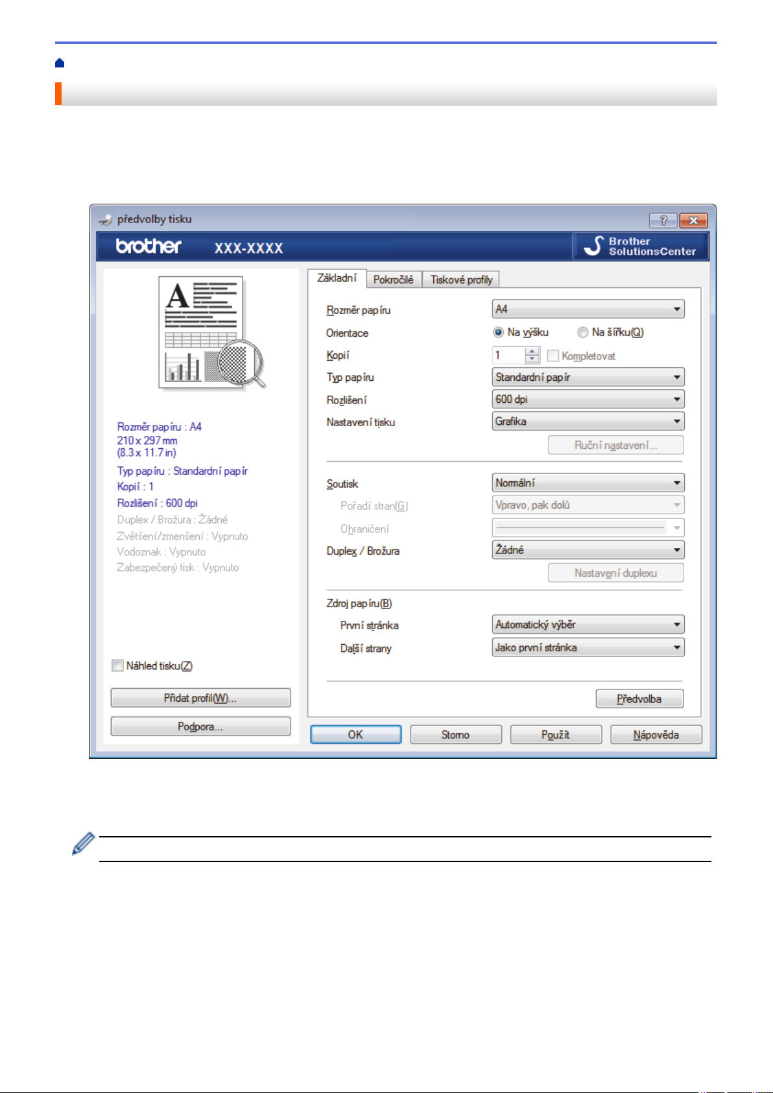Click the pencil note icon below the dialog
This screenshot has width=773, height=1093.
83,844
